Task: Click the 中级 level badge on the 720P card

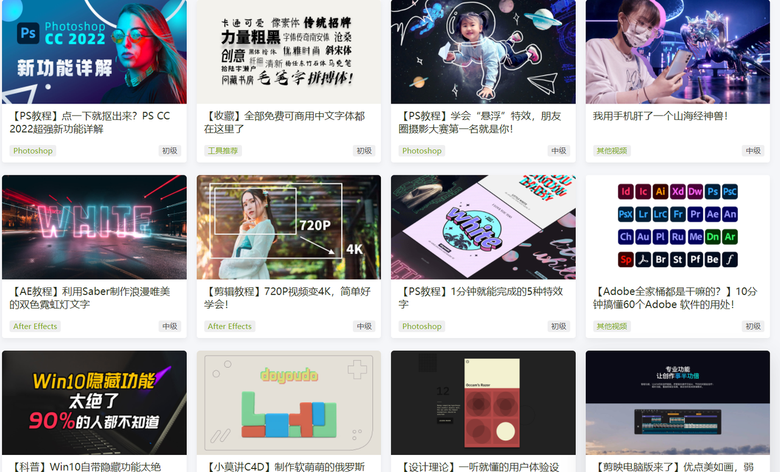Action: pos(364,326)
